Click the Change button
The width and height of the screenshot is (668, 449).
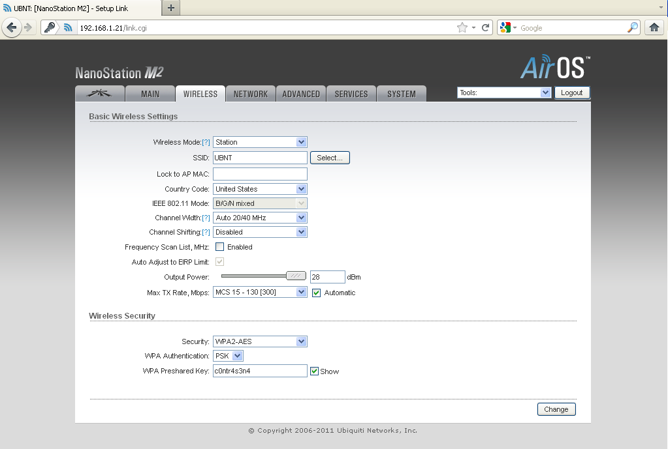point(556,409)
